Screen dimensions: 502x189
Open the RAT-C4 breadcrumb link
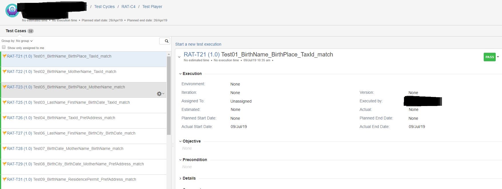[x=128, y=7]
